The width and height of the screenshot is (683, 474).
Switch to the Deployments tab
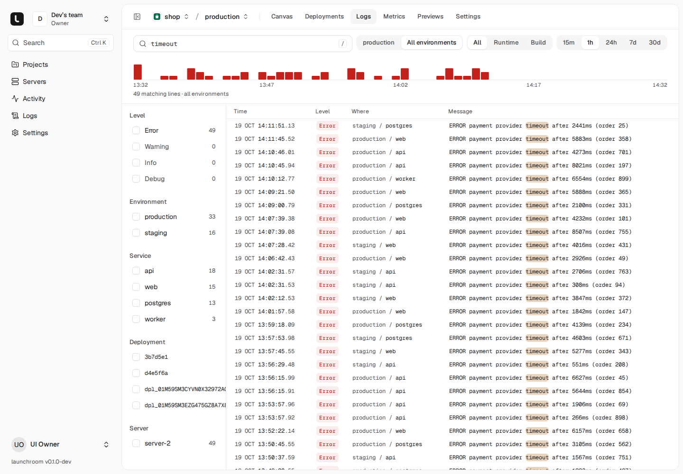click(x=324, y=17)
